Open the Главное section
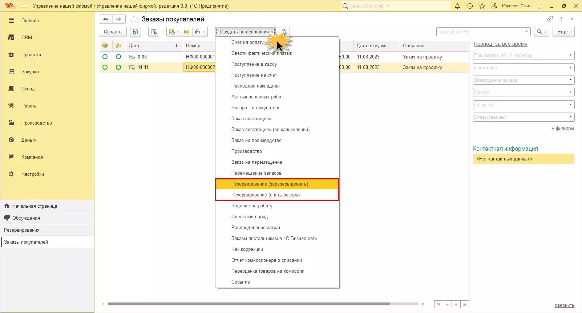 (x=30, y=21)
